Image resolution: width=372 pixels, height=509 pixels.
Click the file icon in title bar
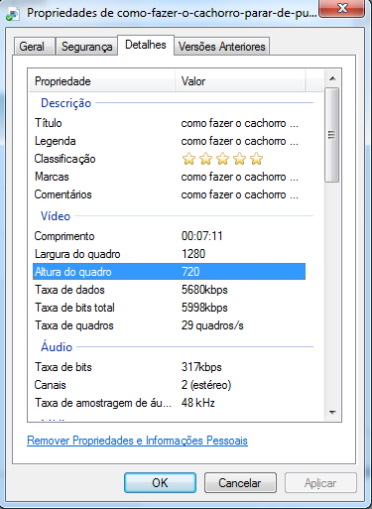click(x=13, y=14)
